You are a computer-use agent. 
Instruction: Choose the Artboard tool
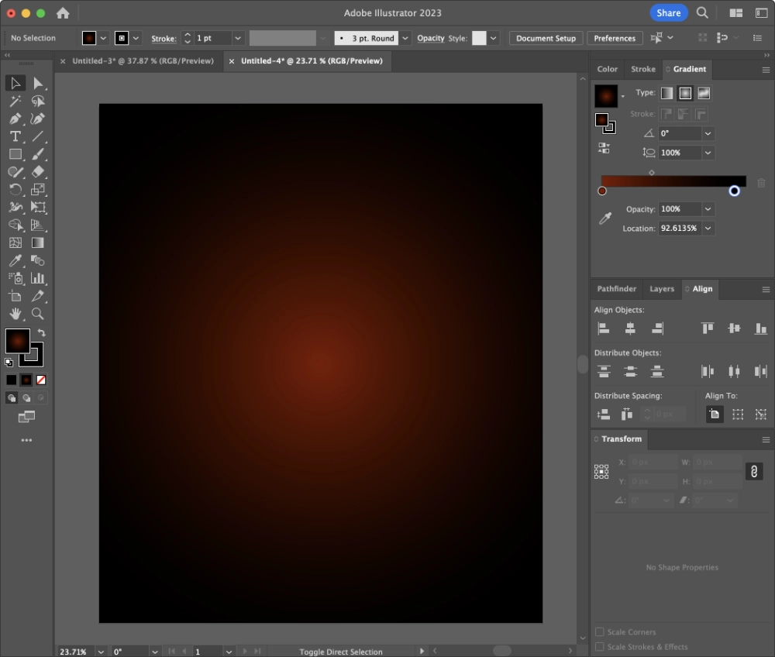tap(15, 297)
